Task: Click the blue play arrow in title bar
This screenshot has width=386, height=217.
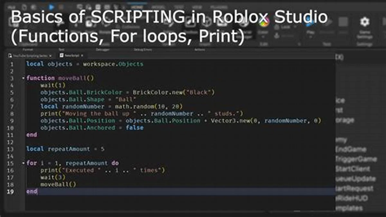Action: 51,6
